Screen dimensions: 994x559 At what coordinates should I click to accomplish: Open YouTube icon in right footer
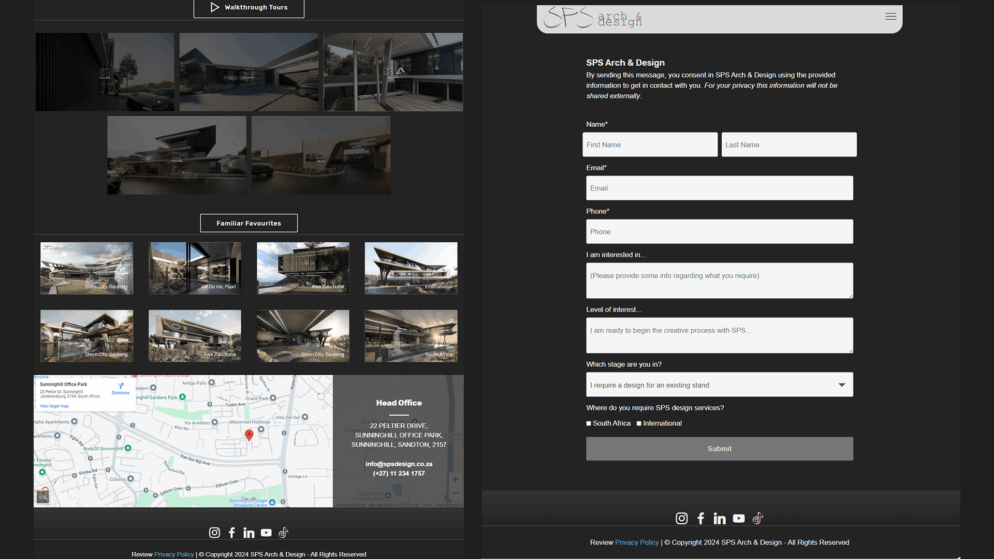[739, 518]
